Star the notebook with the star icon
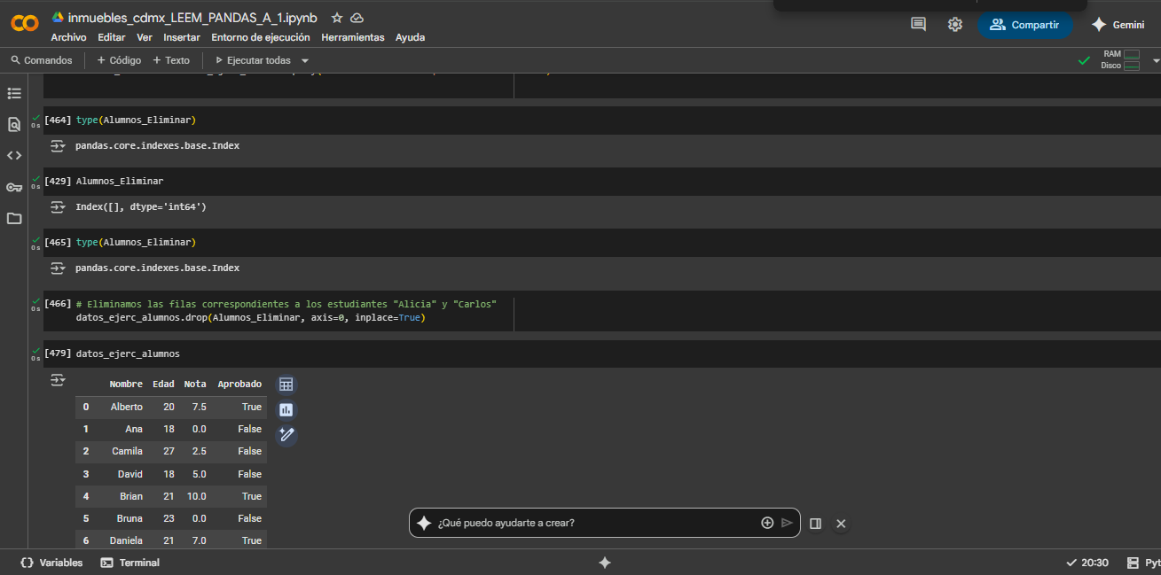Screen dimensions: 1161x575 [337, 18]
